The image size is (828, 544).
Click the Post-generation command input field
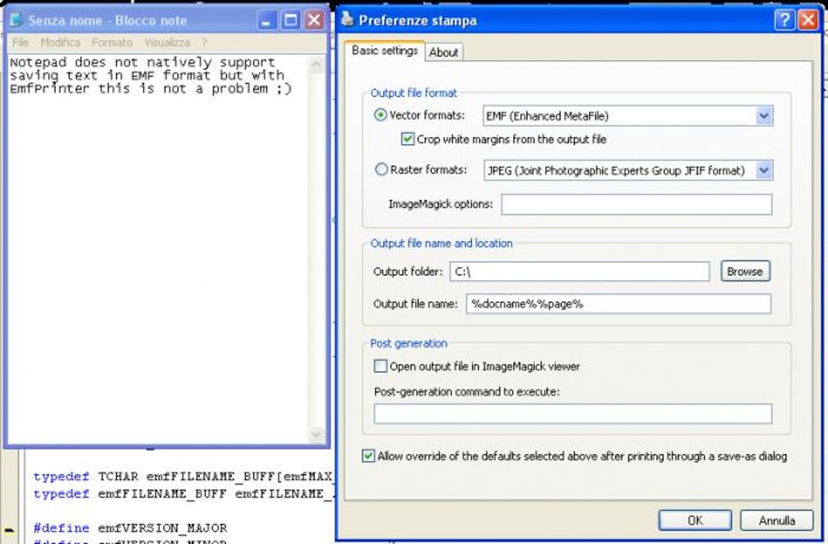click(x=573, y=413)
